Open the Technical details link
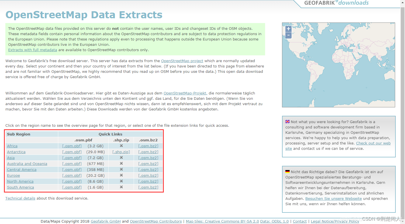This screenshot has width=405, height=224. (x=20, y=198)
